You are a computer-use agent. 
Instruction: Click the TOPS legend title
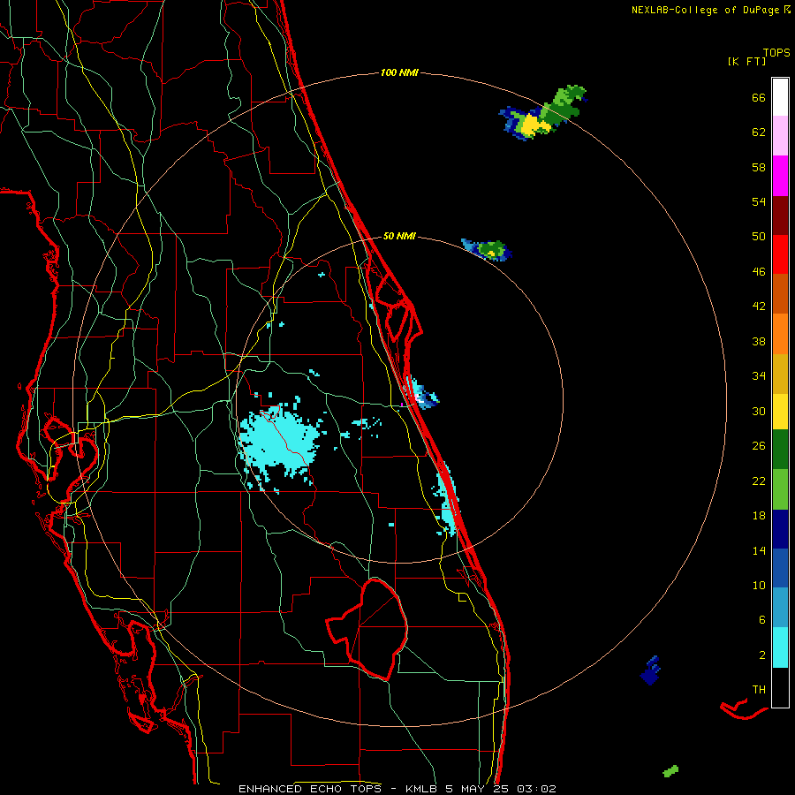click(776, 52)
